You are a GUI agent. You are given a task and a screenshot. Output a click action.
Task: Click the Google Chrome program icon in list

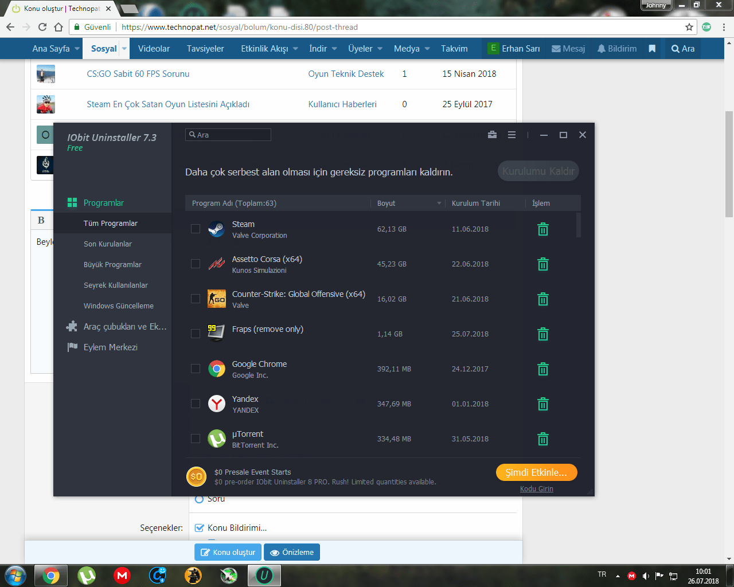click(x=217, y=369)
